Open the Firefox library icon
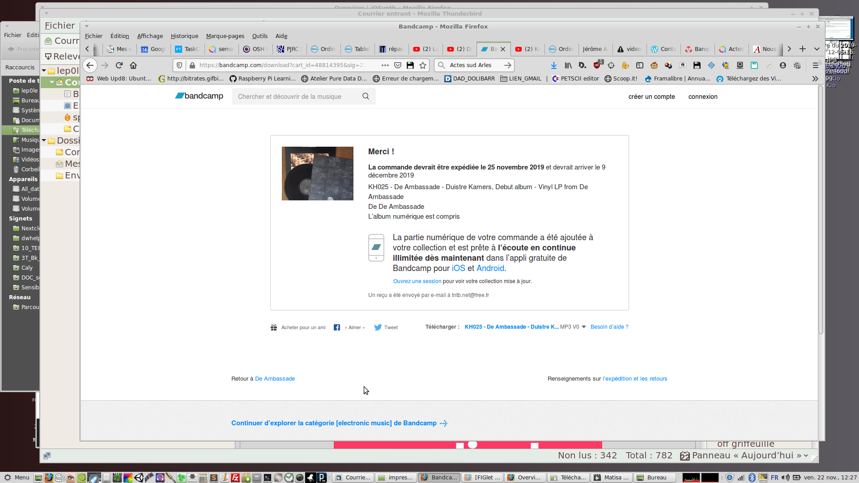The width and height of the screenshot is (859, 483). tap(568, 65)
